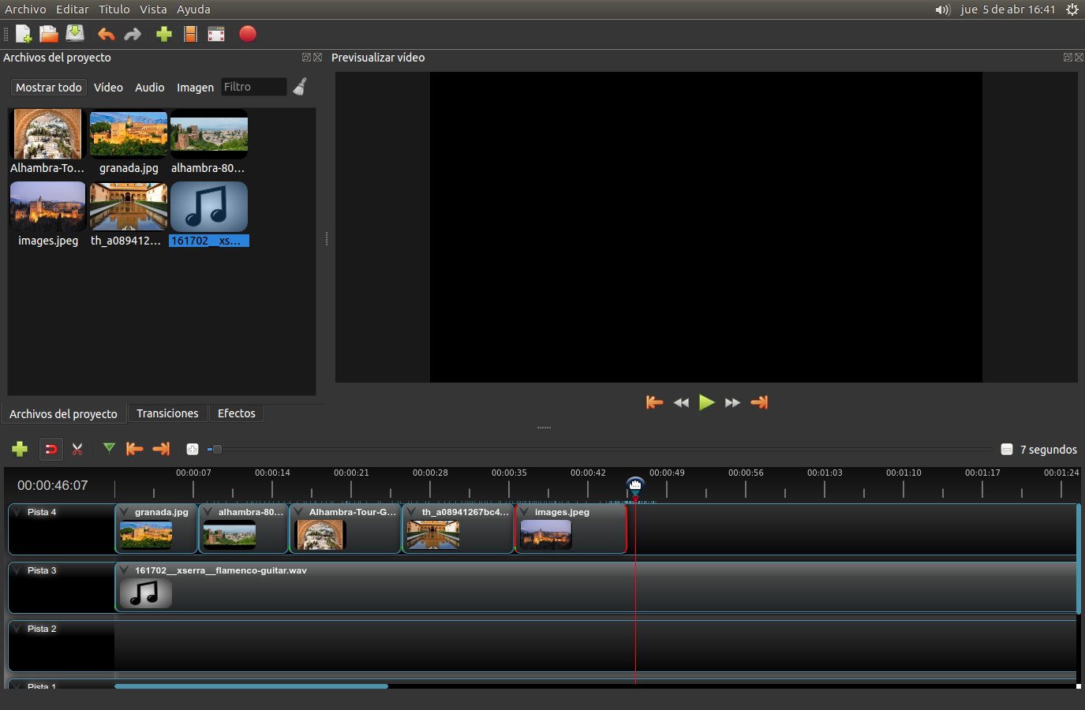Screen dimensions: 1085x710
Task: Open the Vista menu
Action: tap(153, 9)
